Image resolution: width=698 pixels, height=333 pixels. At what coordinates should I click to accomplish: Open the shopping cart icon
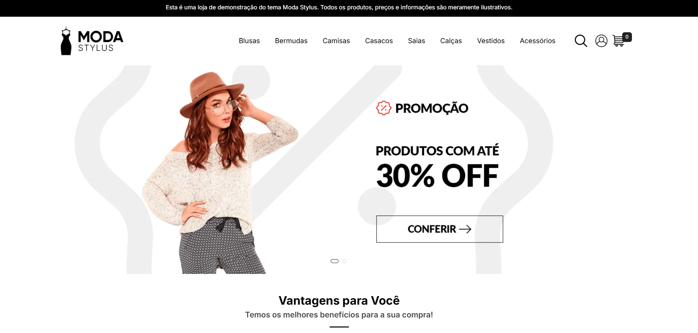(x=618, y=41)
